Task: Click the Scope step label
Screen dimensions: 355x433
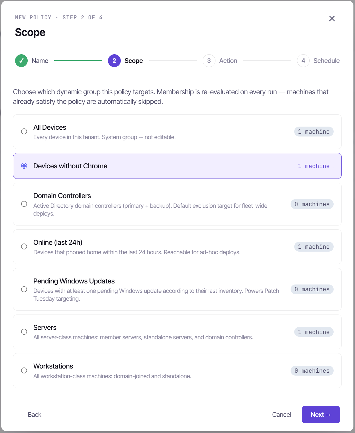Action: click(x=134, y=61)
